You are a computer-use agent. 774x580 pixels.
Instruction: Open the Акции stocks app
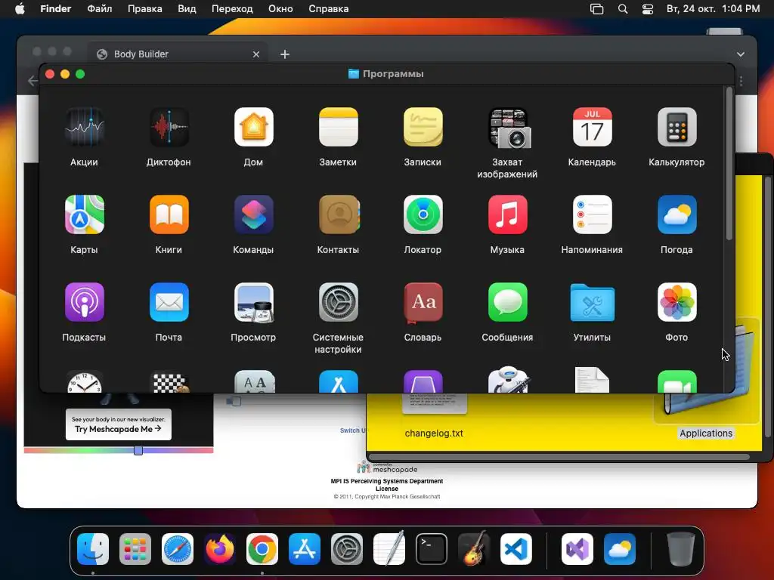[85, 127]
